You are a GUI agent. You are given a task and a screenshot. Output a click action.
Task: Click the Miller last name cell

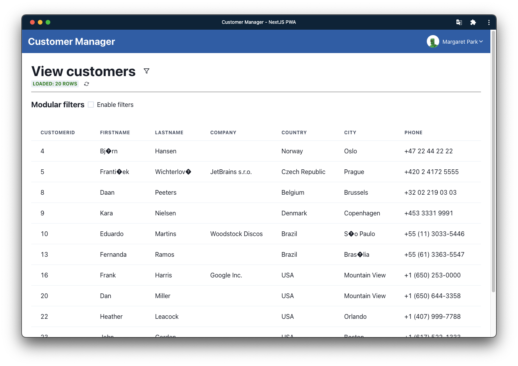(x=163, y=296)
